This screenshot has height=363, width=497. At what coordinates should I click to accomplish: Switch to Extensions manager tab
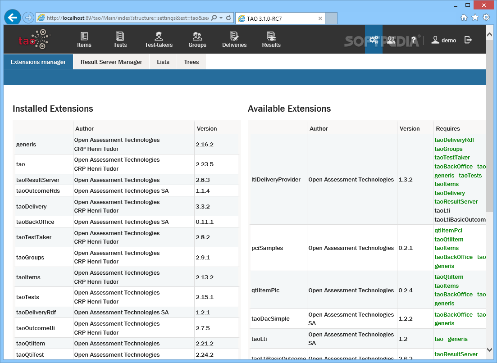(x=38, y=62)
